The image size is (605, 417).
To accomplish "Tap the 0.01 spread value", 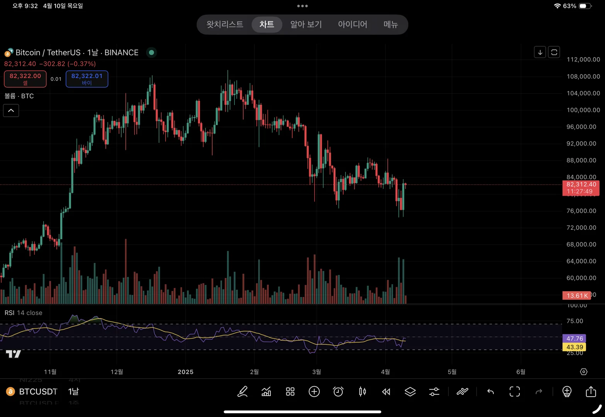I will click(56, 79).
